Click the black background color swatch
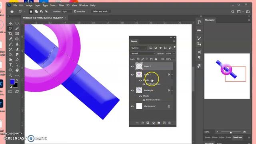256x144 pixels. click(16, 85)
